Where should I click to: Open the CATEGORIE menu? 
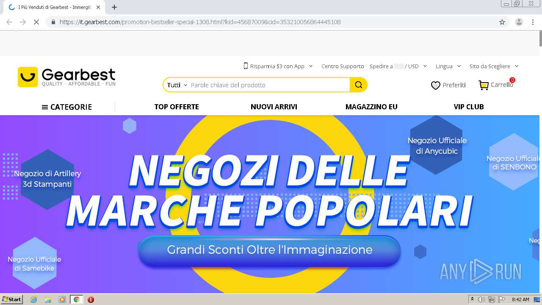tap(66, 107)
